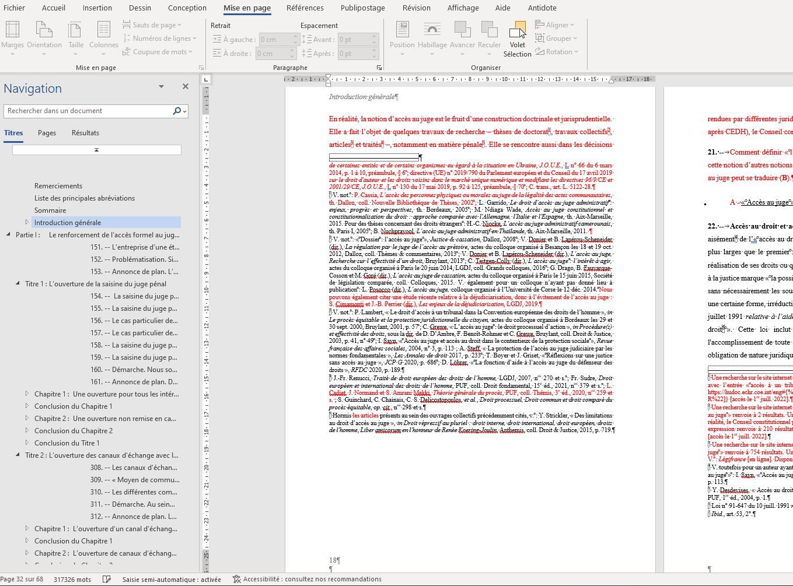Screen dimensions: 793x586
Task: Expand Chapitre 1 Une ouverture pour tous
Action: click(x=27, y=394)
